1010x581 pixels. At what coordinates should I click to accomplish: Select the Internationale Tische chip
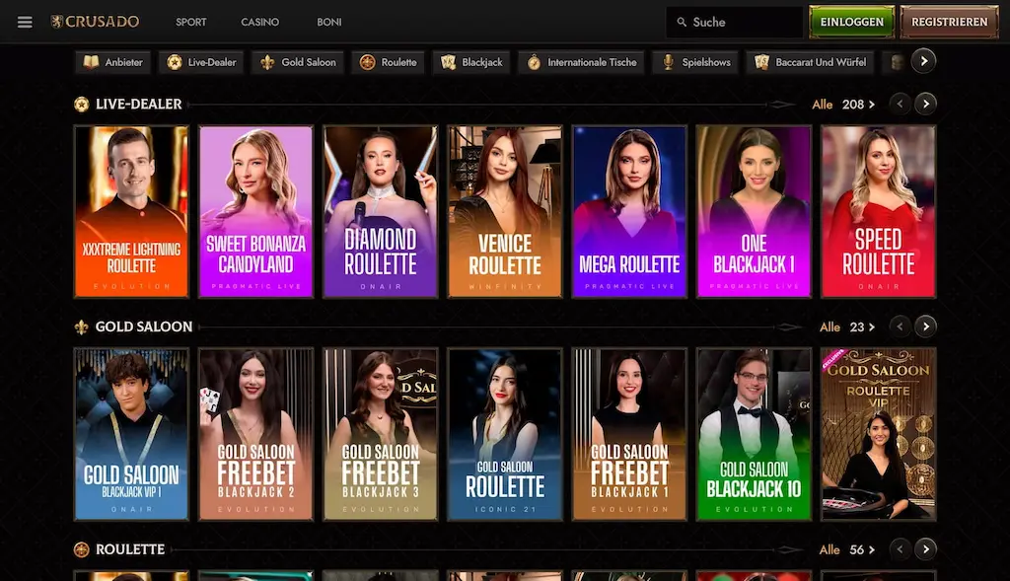582,62
